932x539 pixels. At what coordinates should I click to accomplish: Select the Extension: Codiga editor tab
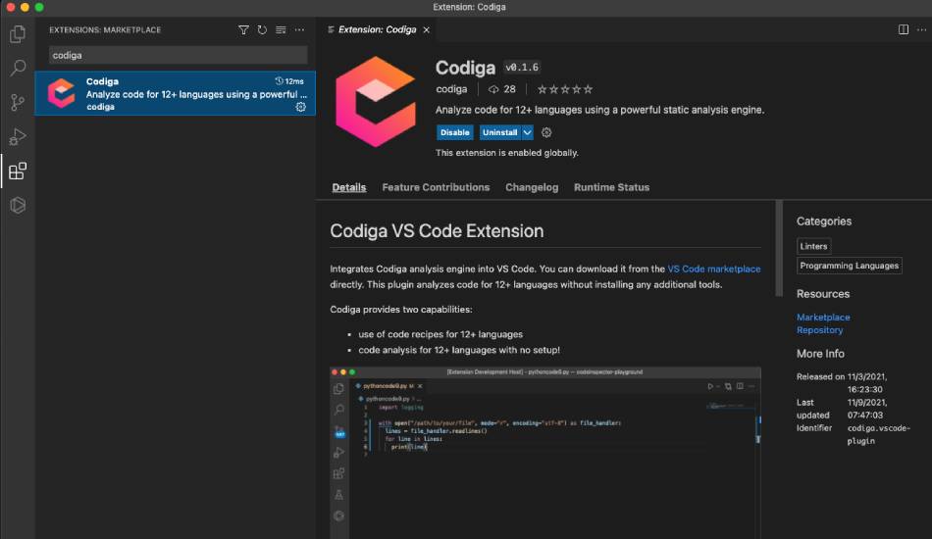377,29
